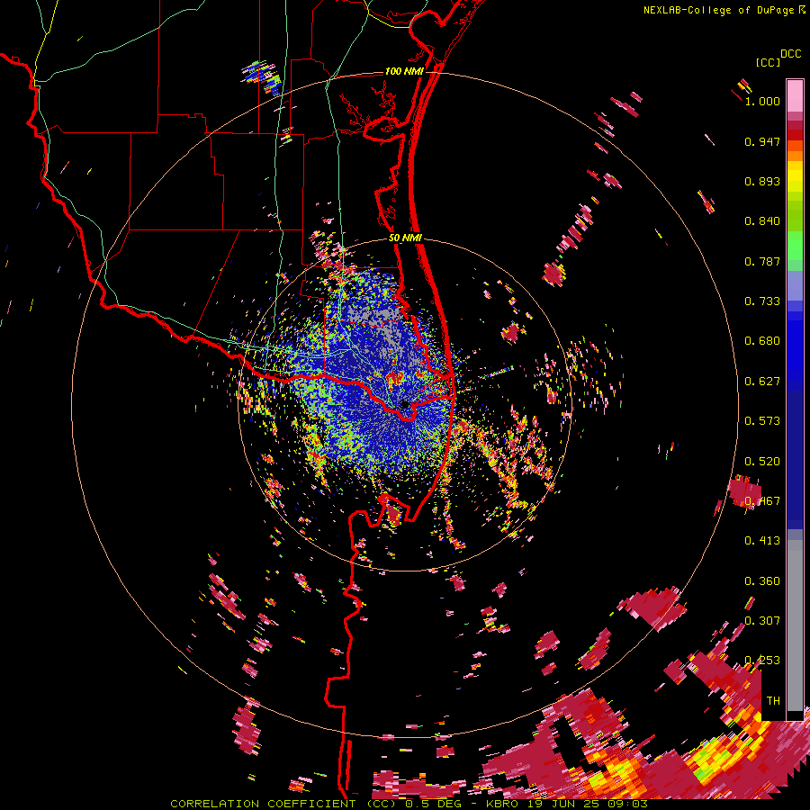Click the 0.360 scale value
This screenshot has height=810, width=810.
coord(762,581)
